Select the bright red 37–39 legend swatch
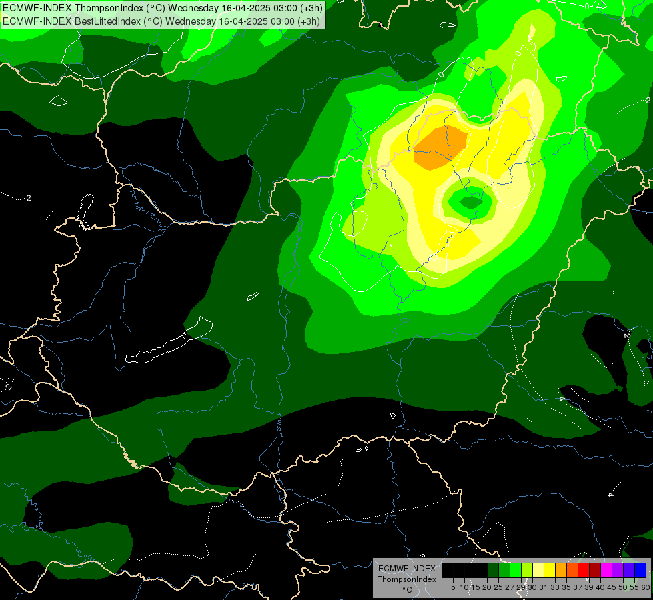The image size is (653, 600). (584, 570)
